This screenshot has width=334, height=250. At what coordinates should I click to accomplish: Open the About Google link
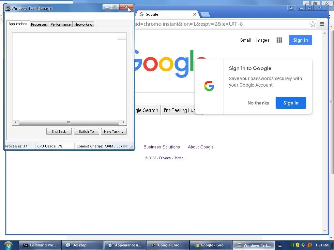pyautogui.click(x=201, y=147)
